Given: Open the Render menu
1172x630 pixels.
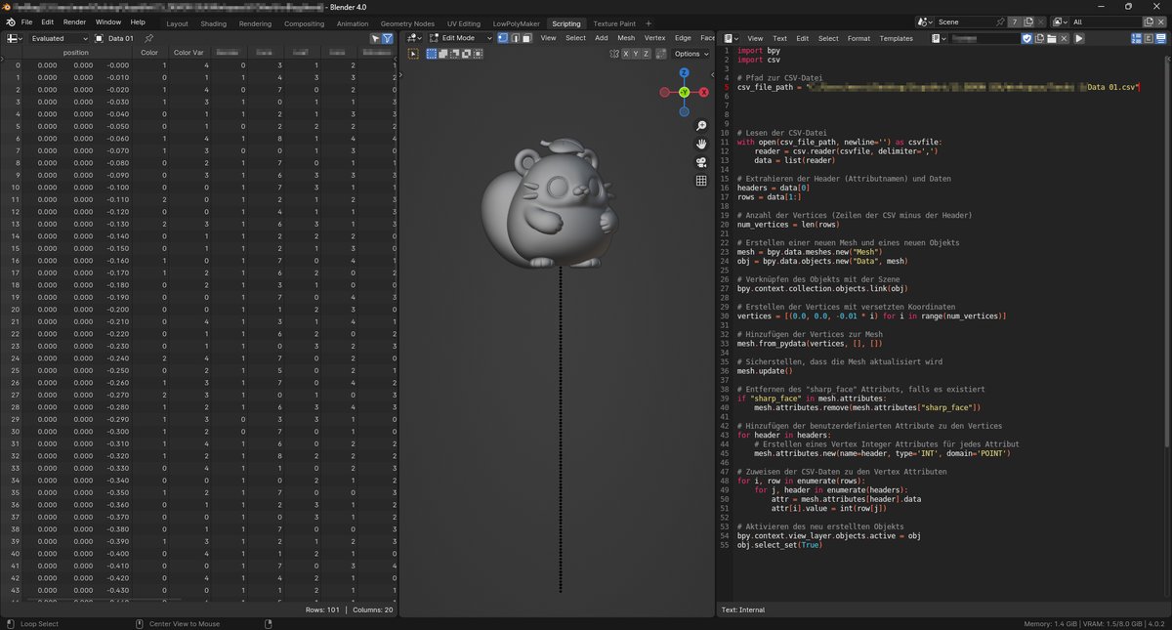Looking at the screenshot, I should tap(74, 21).
